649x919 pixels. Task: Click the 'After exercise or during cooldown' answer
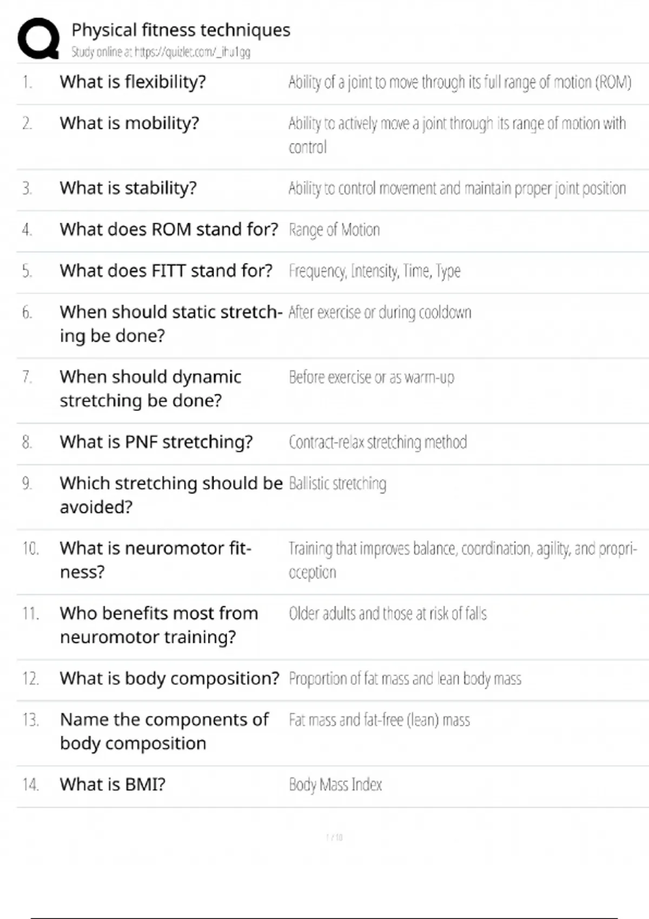pos(380,312)
